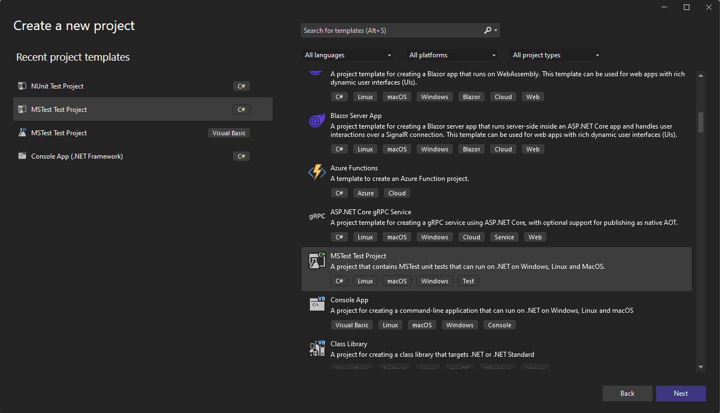Click the C# MSTest Test Project icon in recent templates
The width and height of the screenshot is (720, 413).
coord(22,110)
